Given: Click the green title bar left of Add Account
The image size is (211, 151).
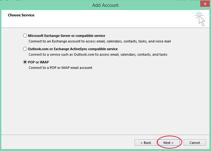Looking at the screenshot, I should coord(46,5).
